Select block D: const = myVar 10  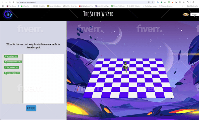click(12, 73)
